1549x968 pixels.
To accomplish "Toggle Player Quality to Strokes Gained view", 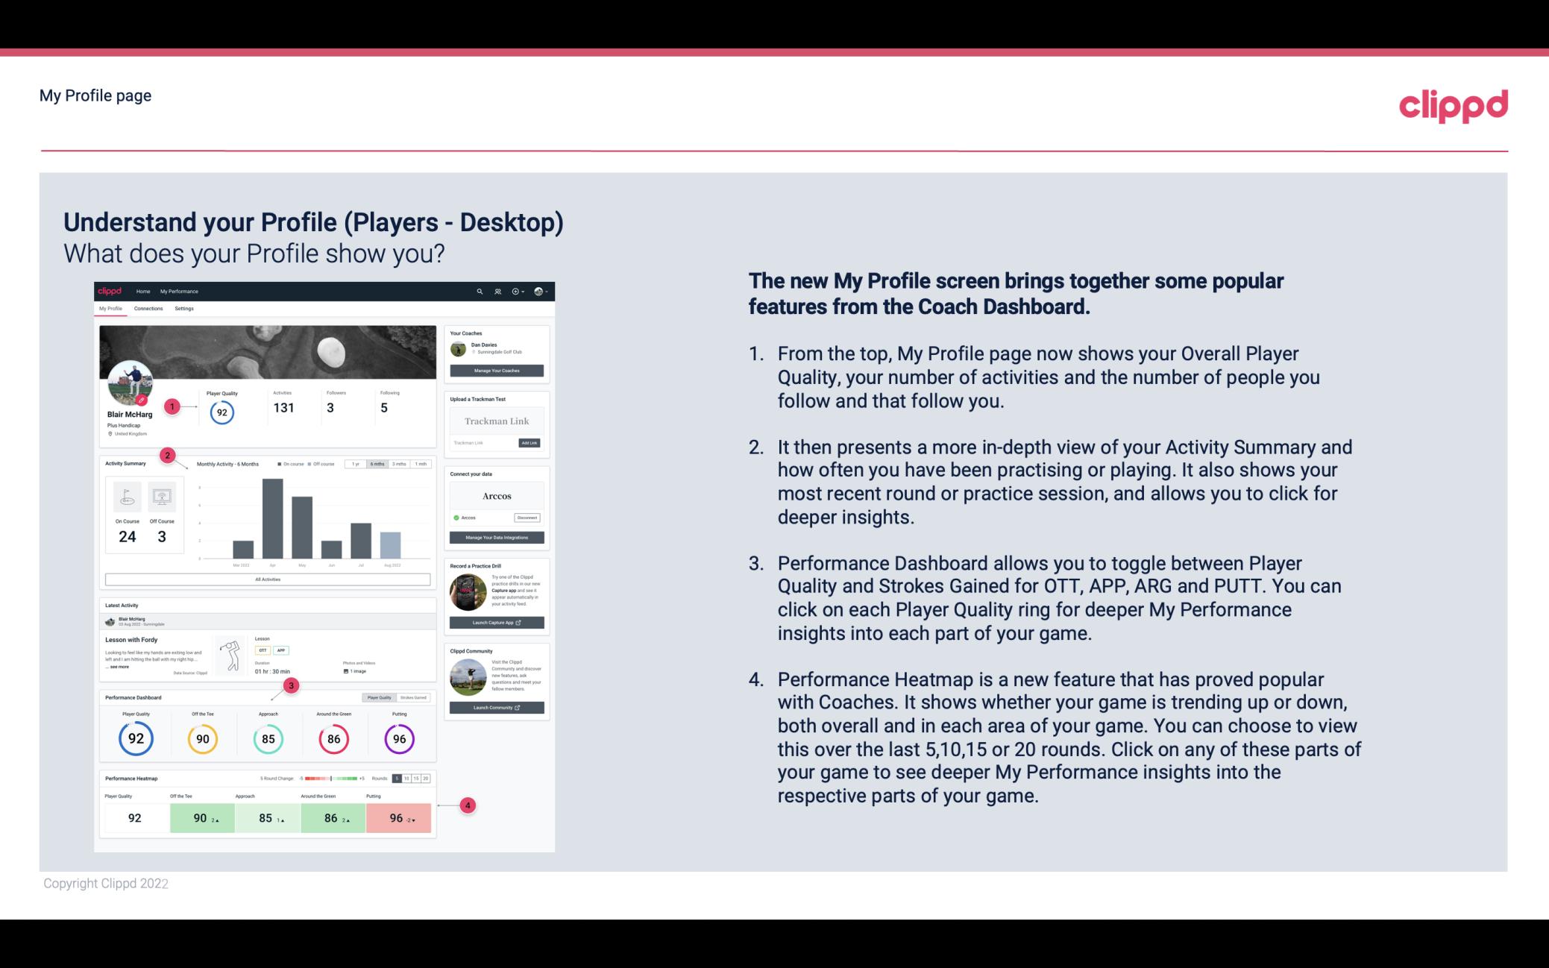I will point(416,698).
